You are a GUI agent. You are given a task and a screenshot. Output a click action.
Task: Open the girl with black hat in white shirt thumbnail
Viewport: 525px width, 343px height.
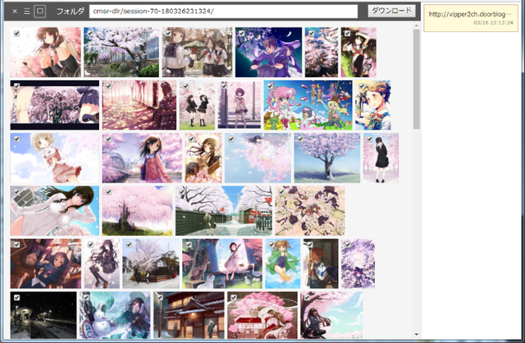pos(55,211)
